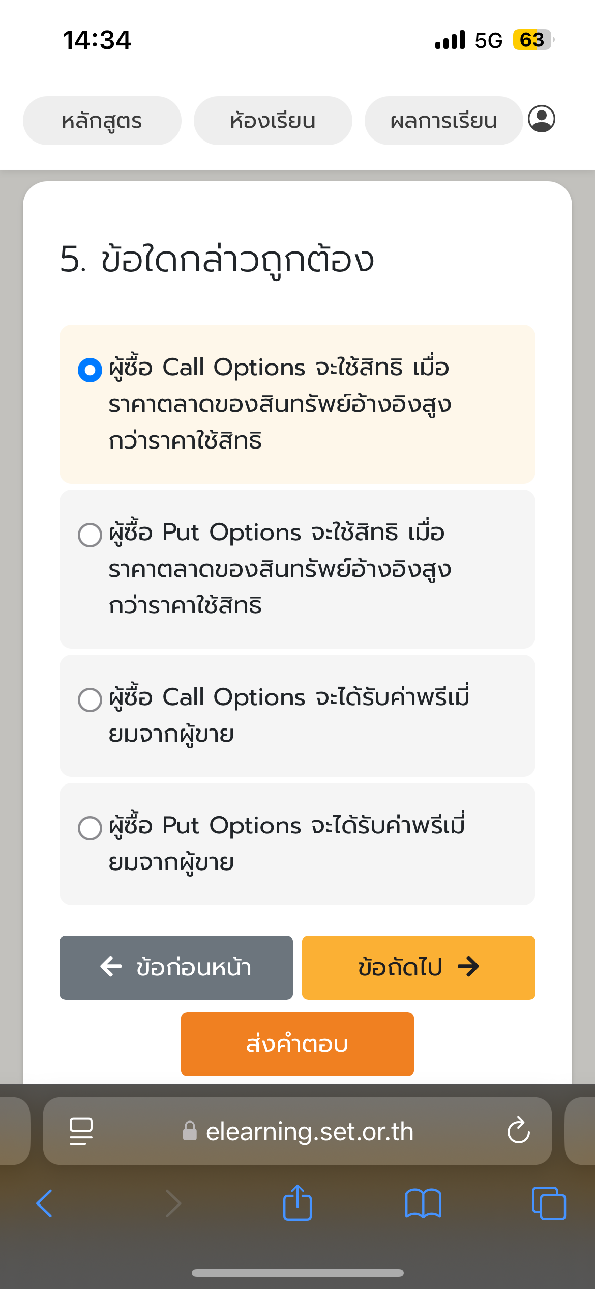Choose Call Options premium from seller answer
This screenshot has width=595, height=1289.
[90, 700]
